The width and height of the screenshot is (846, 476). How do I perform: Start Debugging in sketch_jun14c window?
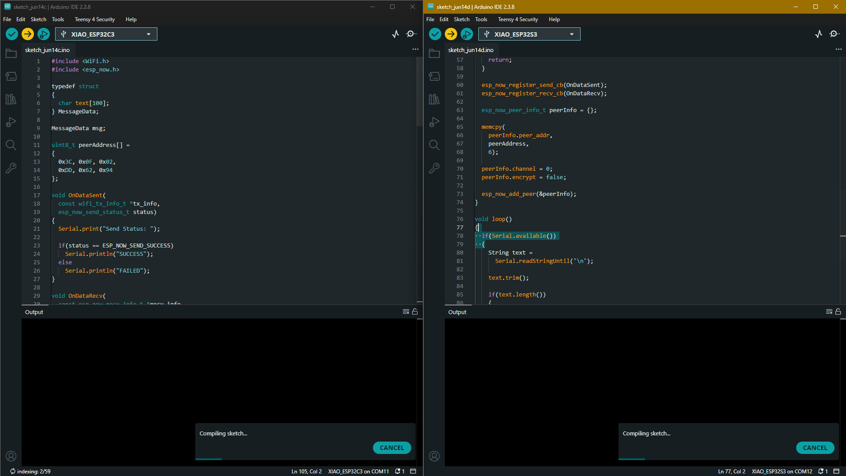(x=44, y=34)
